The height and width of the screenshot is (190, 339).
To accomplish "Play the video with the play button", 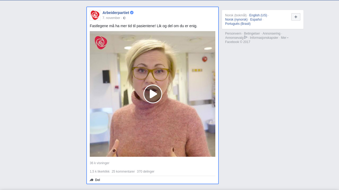I will (x=153, y=94).
